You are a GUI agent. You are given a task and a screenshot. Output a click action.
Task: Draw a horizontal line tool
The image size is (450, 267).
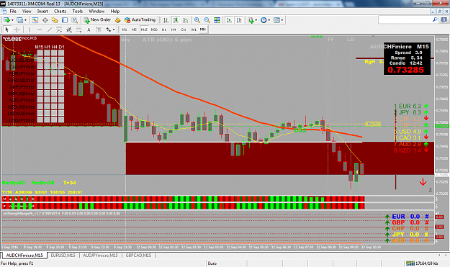pyautogui.click(x=40, y=30)
